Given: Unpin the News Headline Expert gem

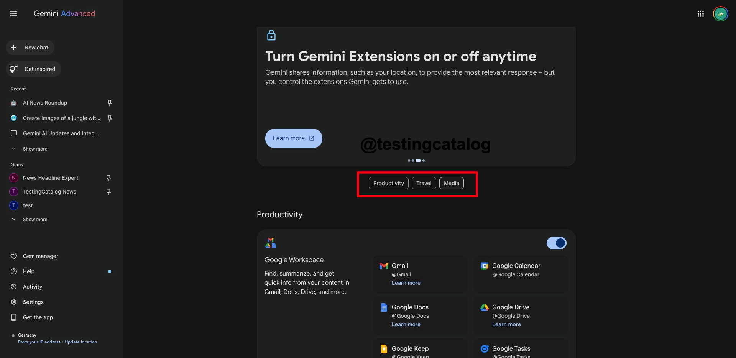Looking at the screenshot, I should [x=109, y=178].
